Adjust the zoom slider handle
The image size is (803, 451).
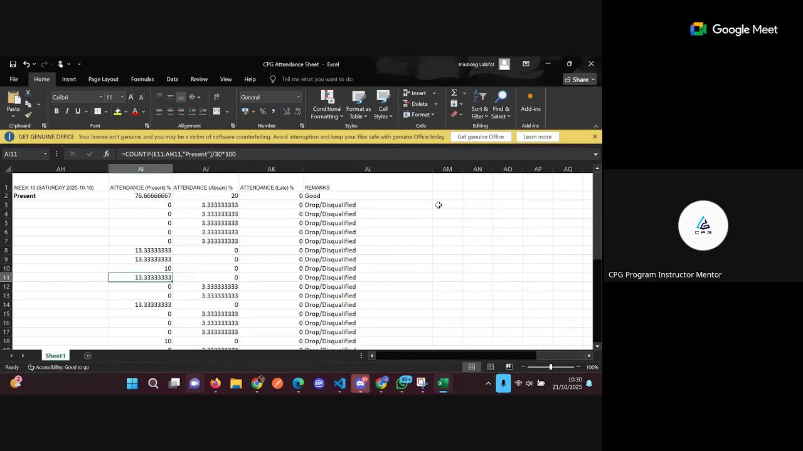pyautogui.click(x=551, y=367)
